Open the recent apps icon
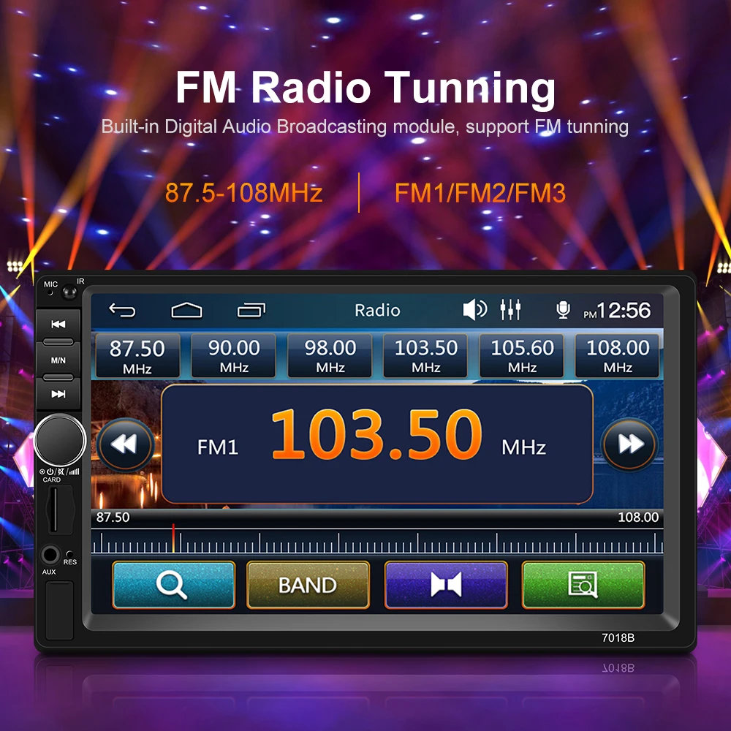 pos(251,310)
